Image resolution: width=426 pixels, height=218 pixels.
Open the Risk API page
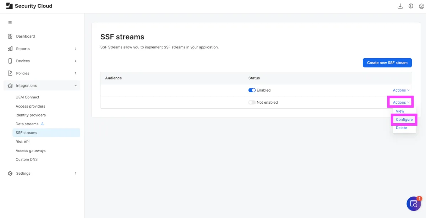coord(22,142)
